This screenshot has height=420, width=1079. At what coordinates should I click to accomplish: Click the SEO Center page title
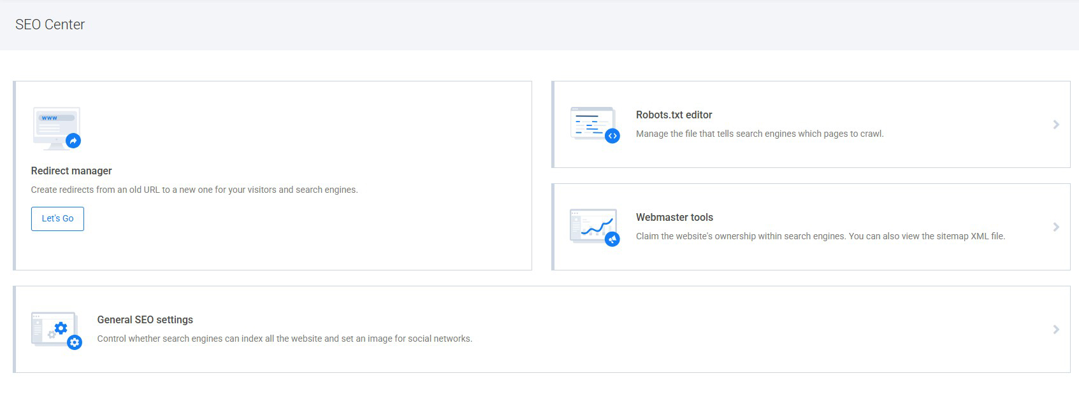50,24
